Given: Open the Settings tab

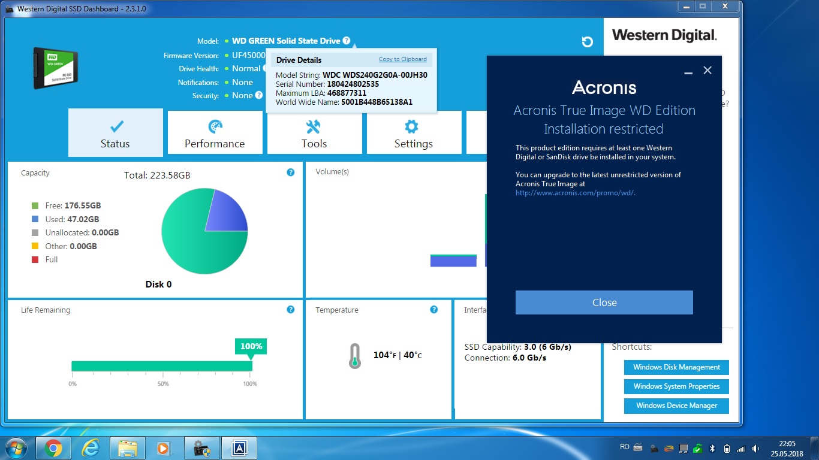Looking at the screenshot, I should 414,132.
